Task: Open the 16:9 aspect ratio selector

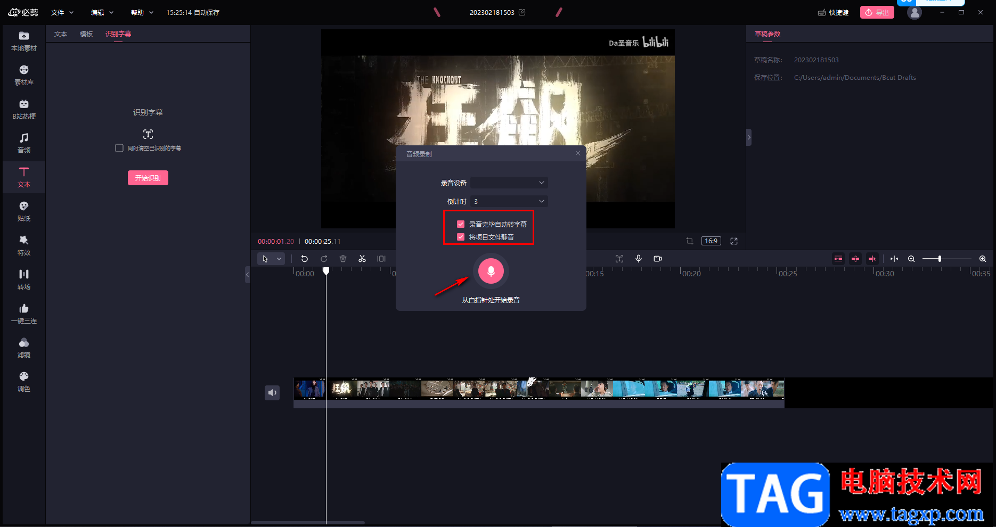Action: (x=711, y=241)
